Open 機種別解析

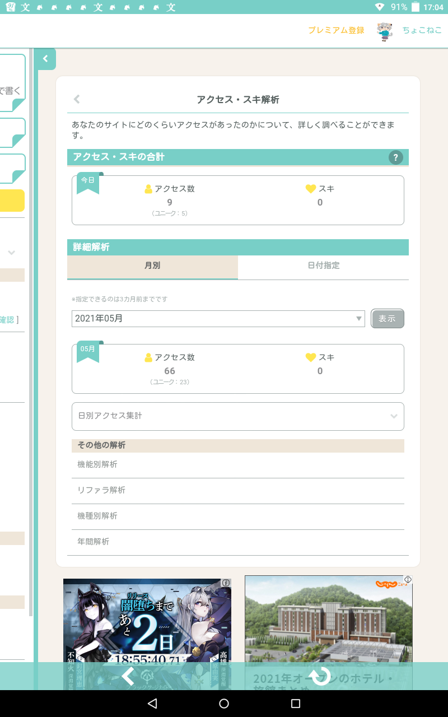pos(238,516)
